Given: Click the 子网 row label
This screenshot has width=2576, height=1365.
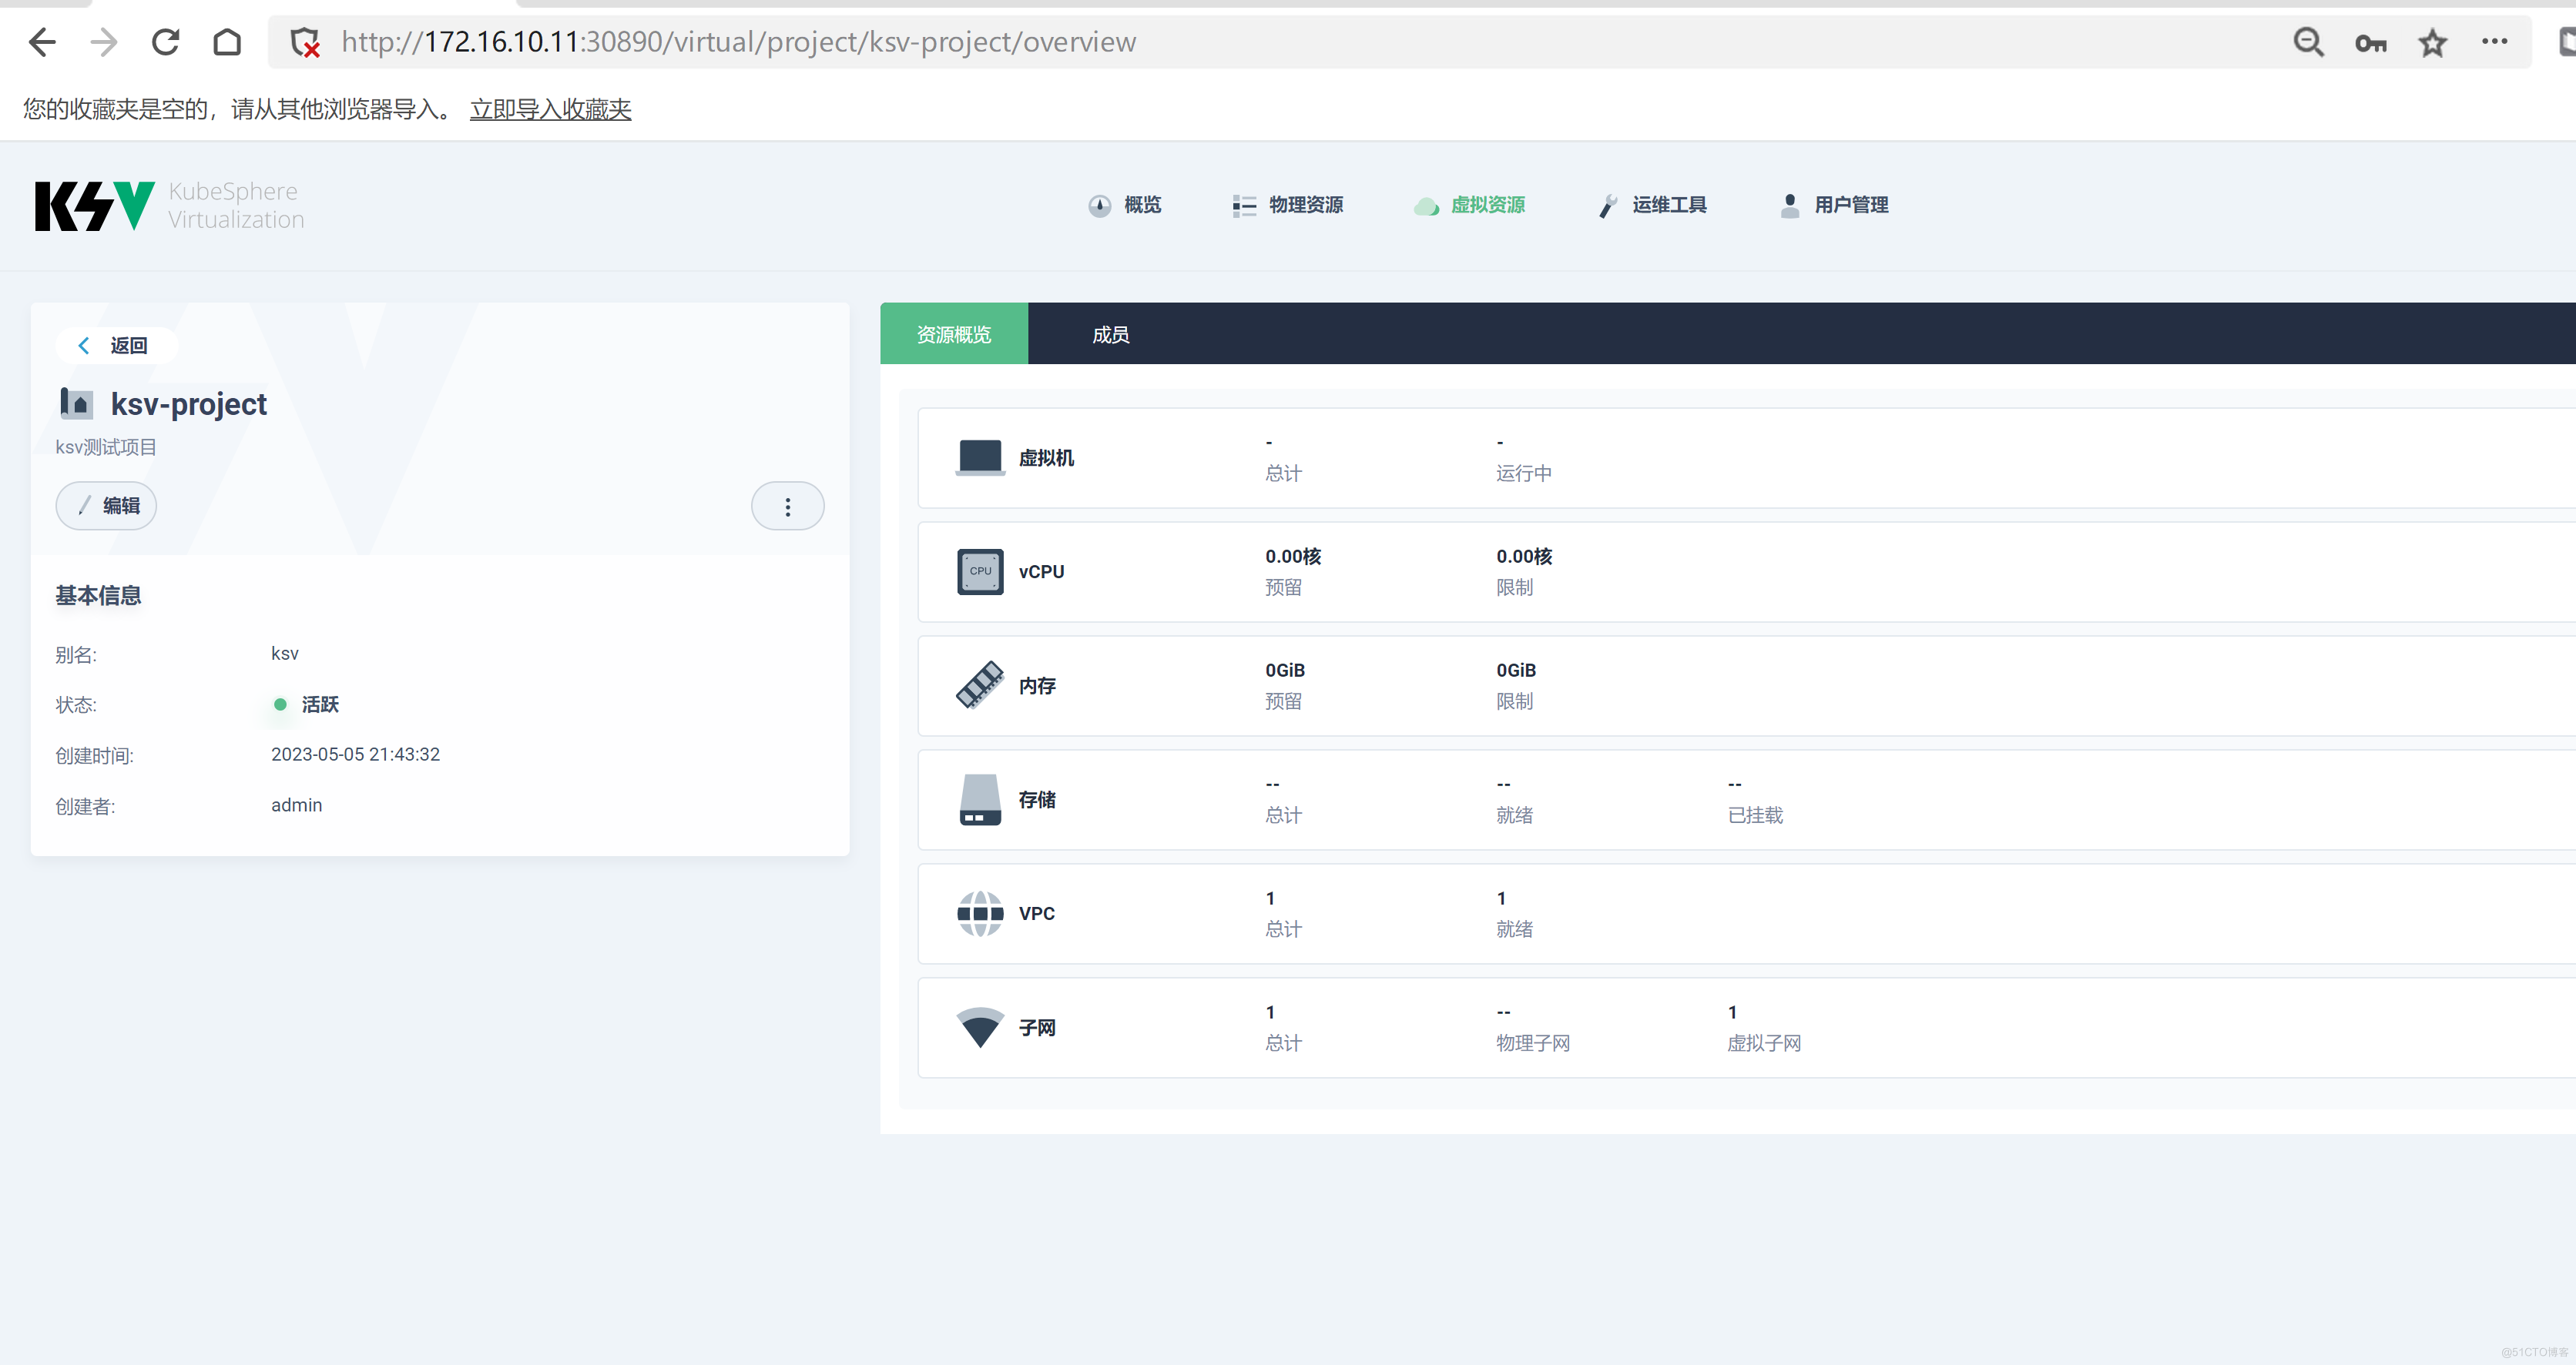Looking at the screenshot, I should click(x=1037, y=1027).
